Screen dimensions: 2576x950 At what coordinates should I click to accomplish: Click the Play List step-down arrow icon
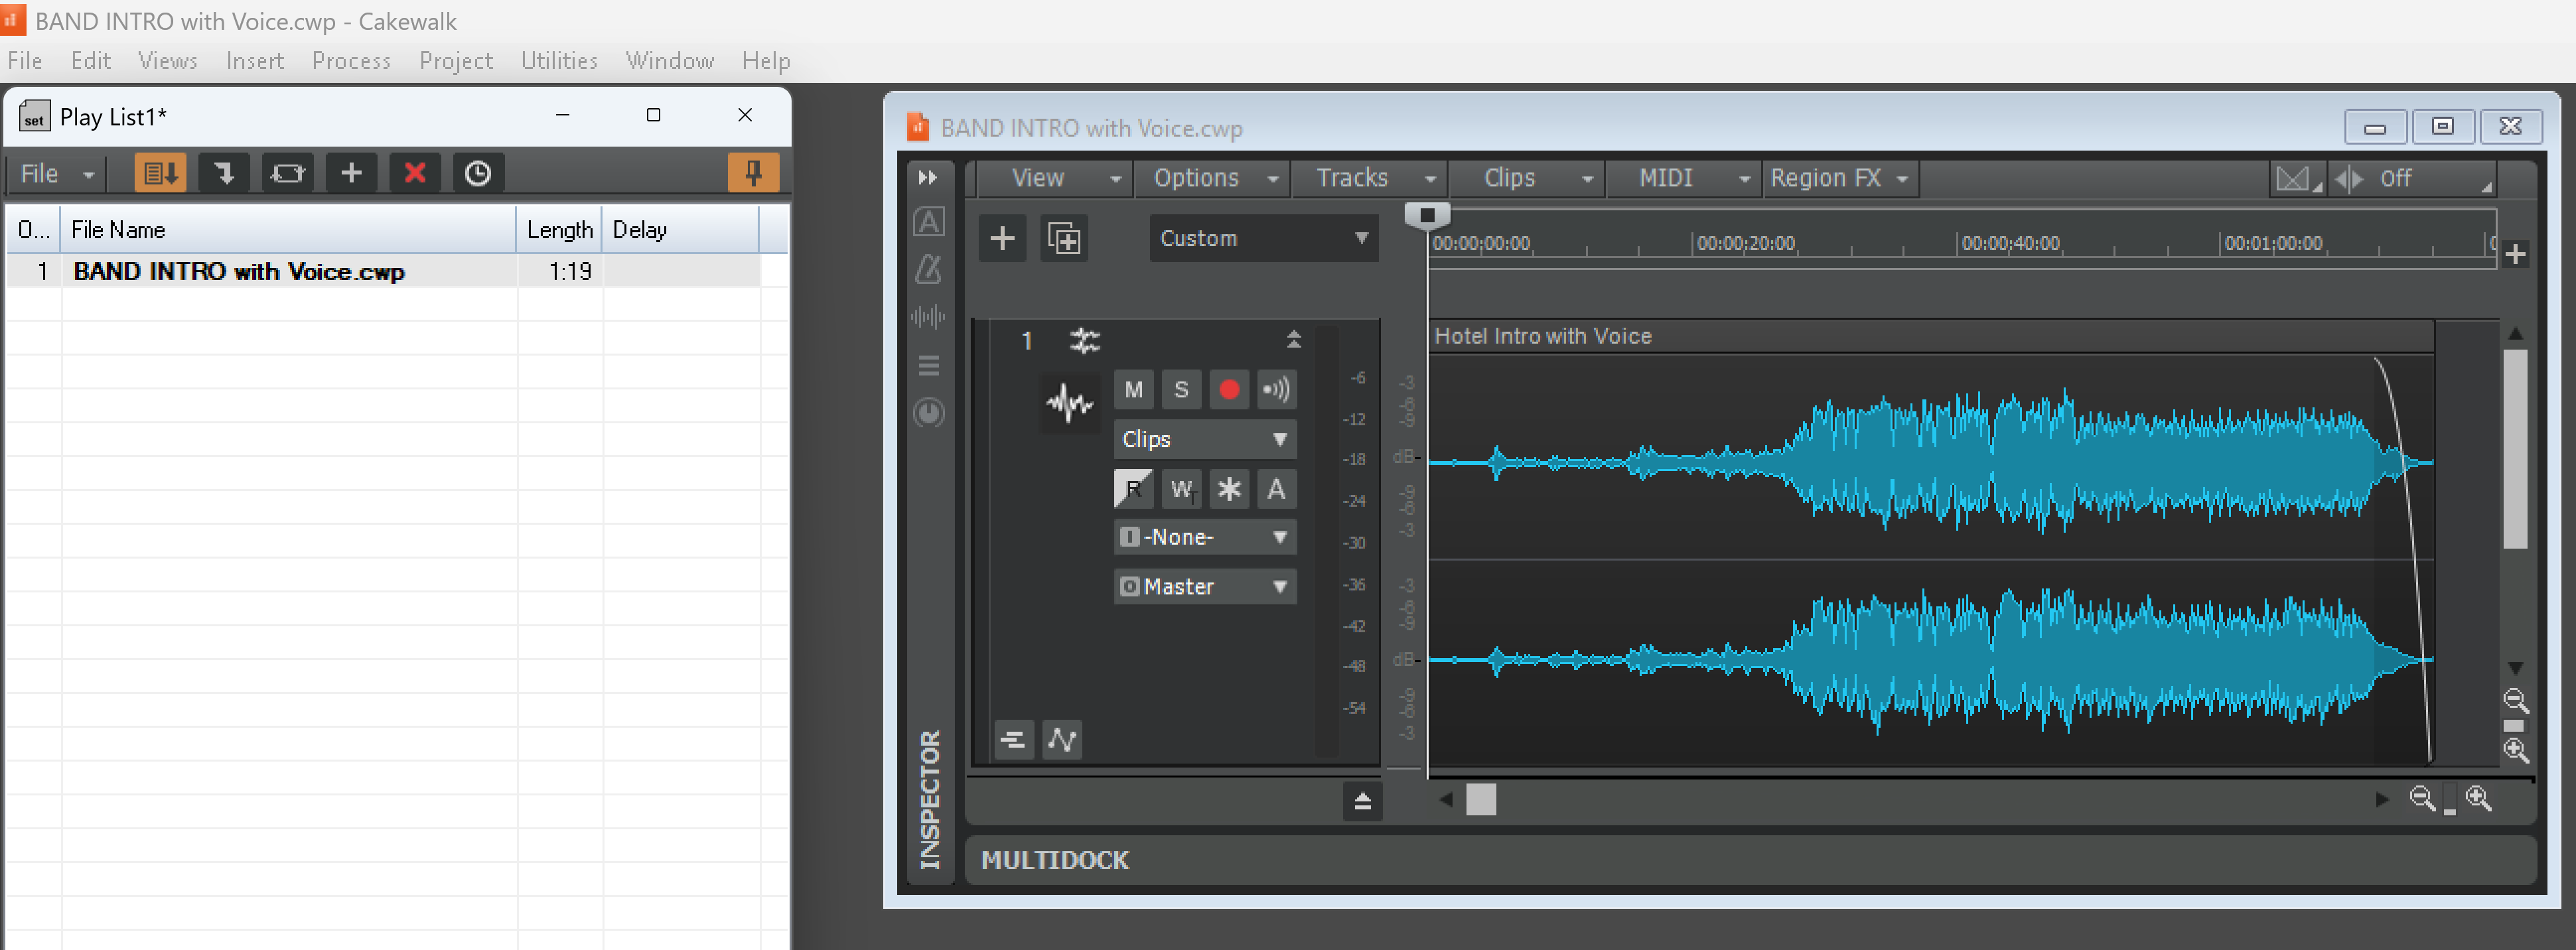224,173
